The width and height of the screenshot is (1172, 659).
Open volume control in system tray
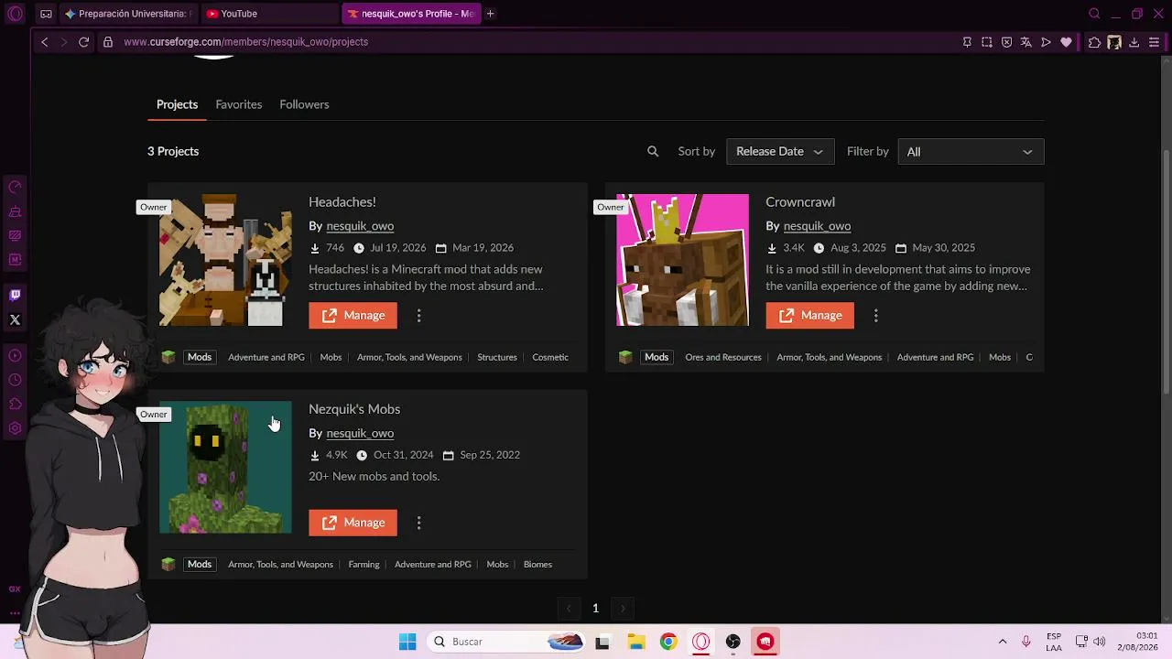[1100, 642]
